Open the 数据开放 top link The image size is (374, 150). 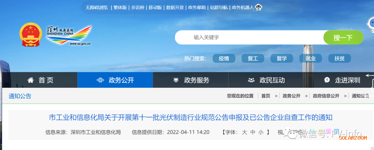coord(175,7)
